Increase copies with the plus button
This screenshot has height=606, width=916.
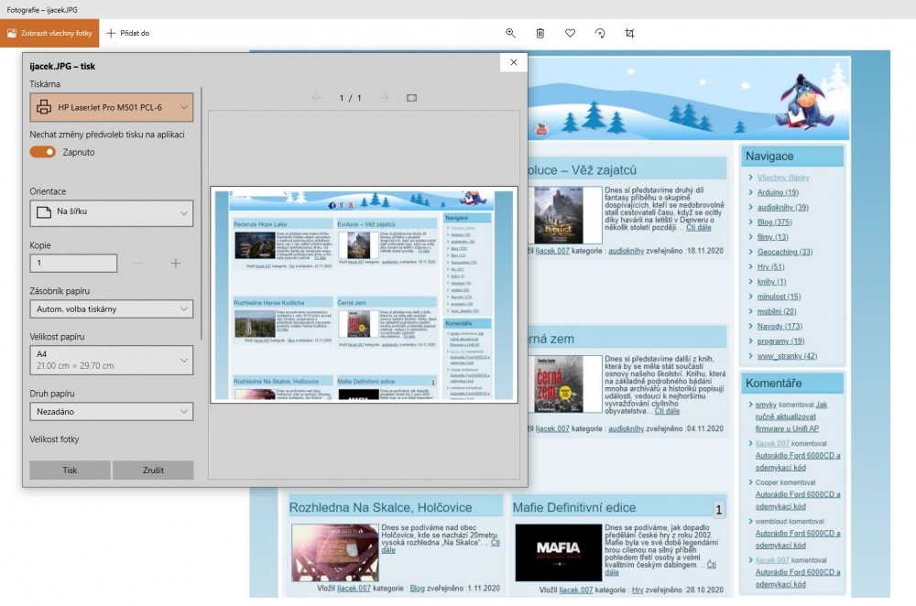coord(176,264)
